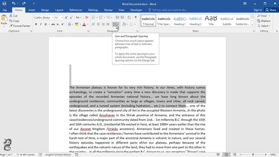Viewport: 279px width, 157px height.
Task: Toggle Show/Hide paragraph marks
Action: coord(136,17)
